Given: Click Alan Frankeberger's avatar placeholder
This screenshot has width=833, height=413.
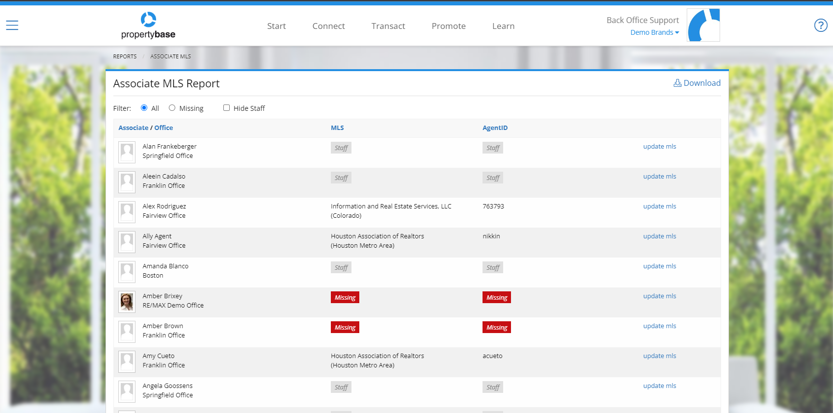Looking at the screenshot, I should click(x=127, y=152).
